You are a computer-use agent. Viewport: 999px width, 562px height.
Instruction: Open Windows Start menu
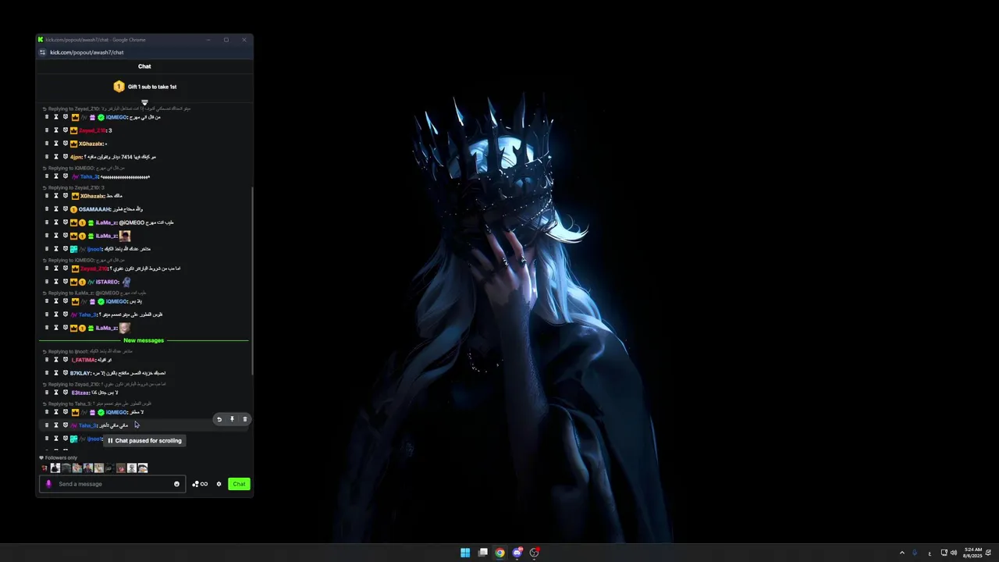pyautogui.click(x=465, y=553)
